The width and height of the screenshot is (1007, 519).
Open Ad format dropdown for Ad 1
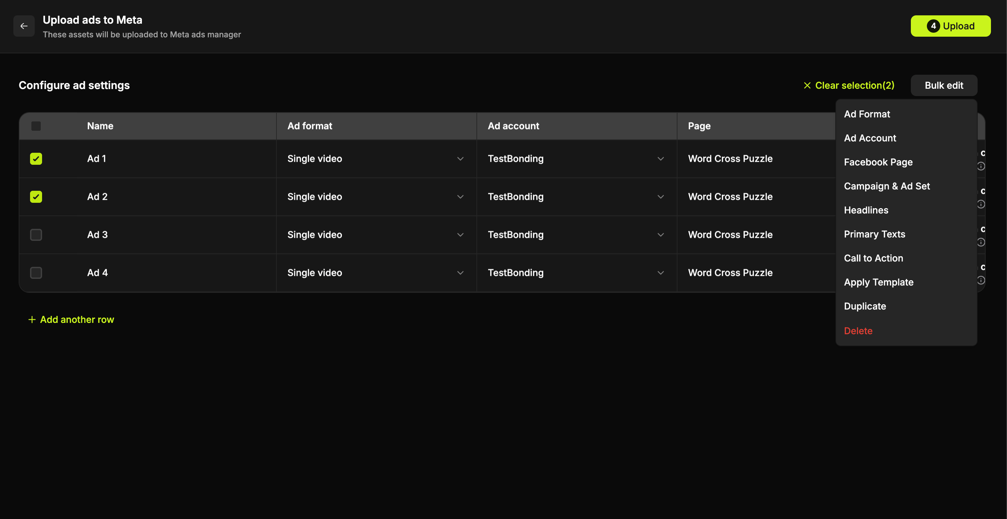click(376, 159)
